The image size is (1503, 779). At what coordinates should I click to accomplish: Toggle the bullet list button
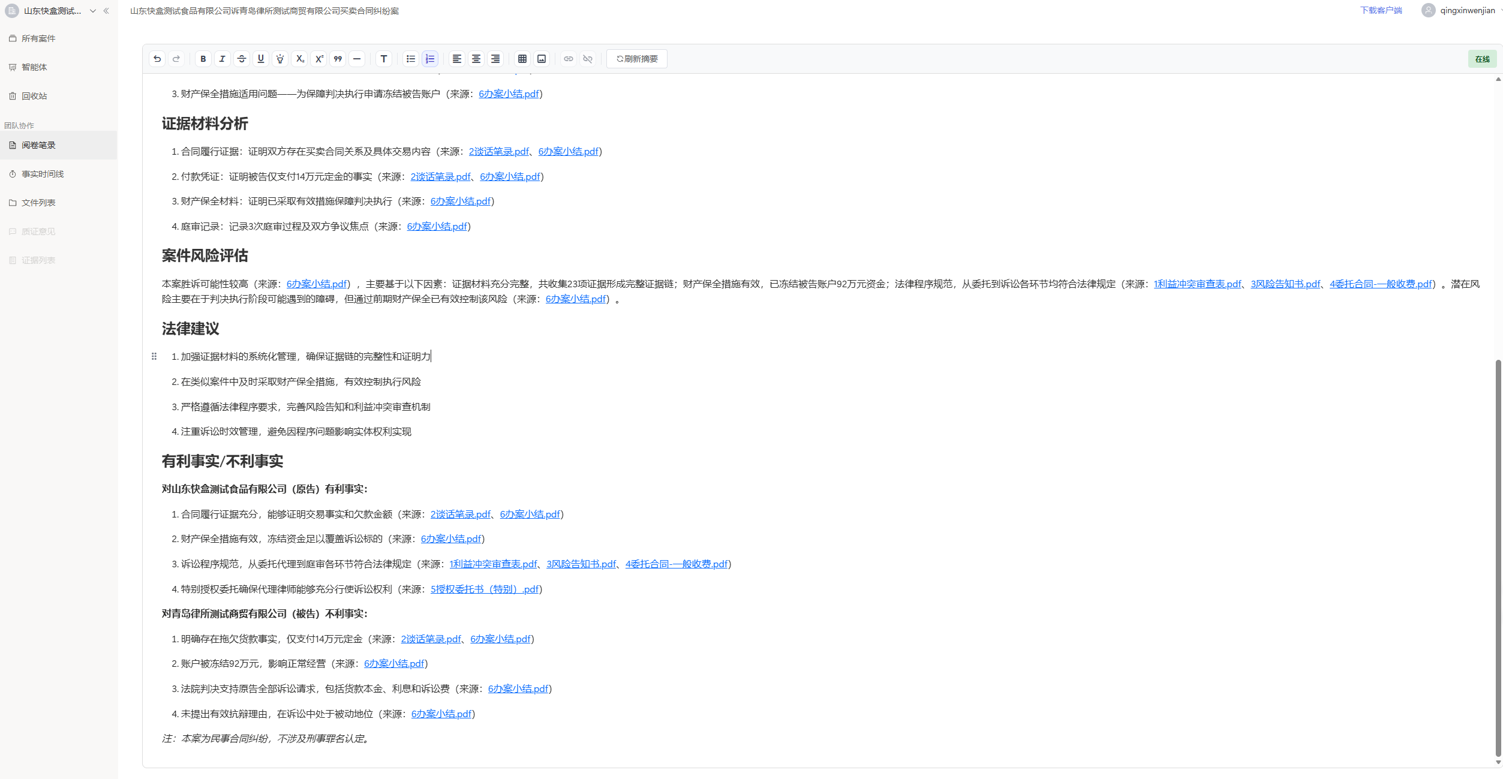tap(411, 59)
